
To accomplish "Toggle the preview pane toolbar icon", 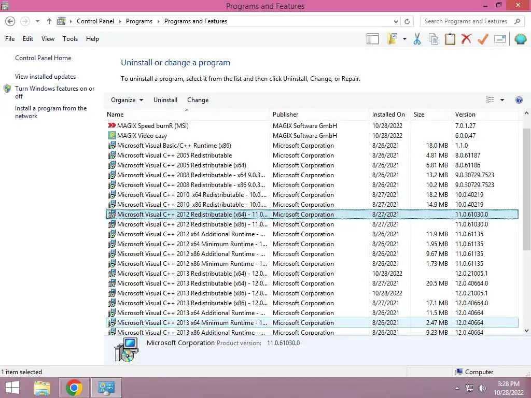I will (372, 38).
